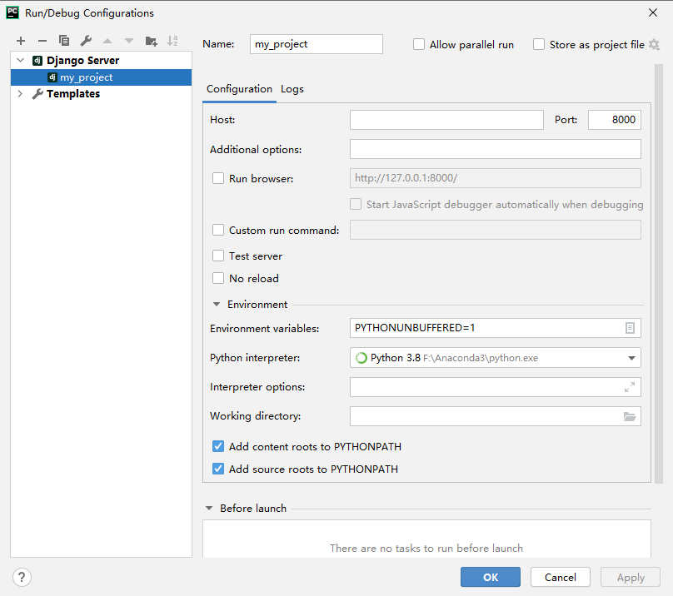Click the Apply button
The image size is (673, 596).
pos(631,577)
